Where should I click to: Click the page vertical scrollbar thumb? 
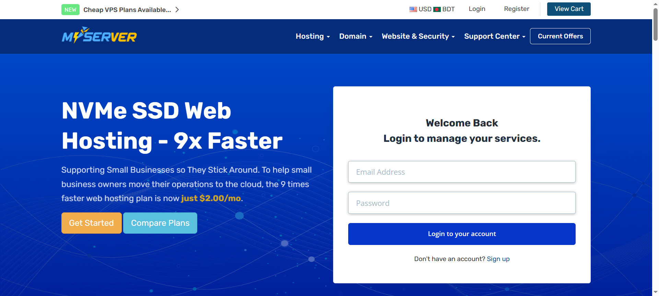[656, 24]
